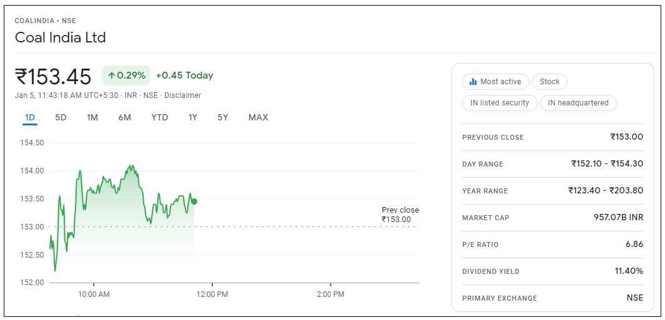665x320 pixels.
Task: Click the 152.00 y-axis label
Action: (x=32, y=283)
